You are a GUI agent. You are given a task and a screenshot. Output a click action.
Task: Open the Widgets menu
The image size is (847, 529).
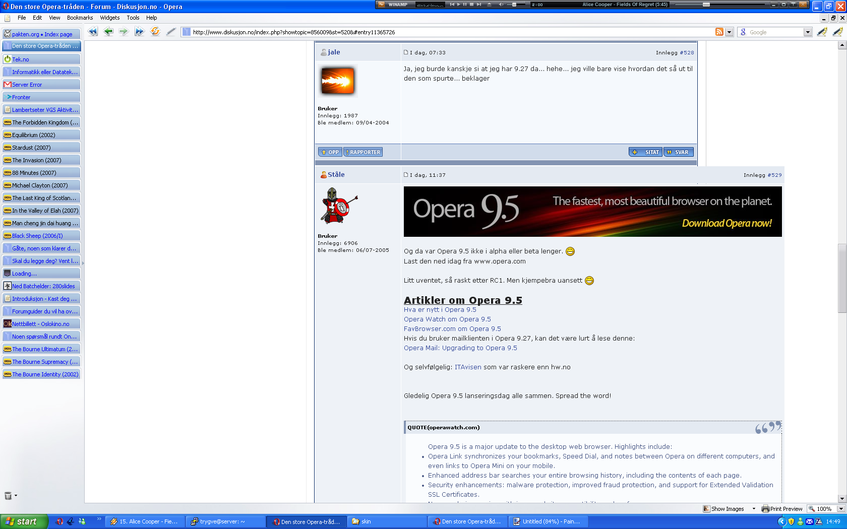click(109, 18)
